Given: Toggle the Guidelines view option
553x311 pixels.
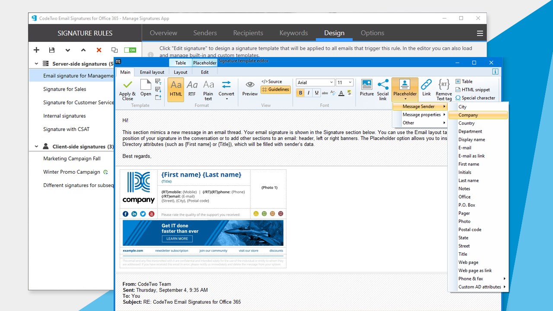Looking at the screenshot, I should [276, 89].
